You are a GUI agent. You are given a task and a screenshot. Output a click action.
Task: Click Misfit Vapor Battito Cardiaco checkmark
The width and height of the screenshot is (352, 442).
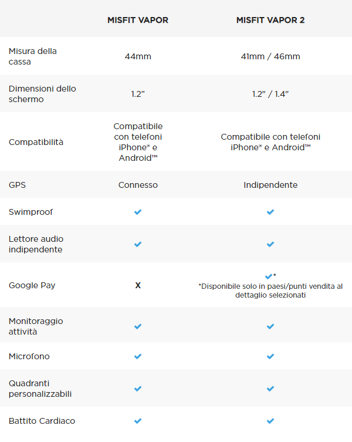(138, 421)
